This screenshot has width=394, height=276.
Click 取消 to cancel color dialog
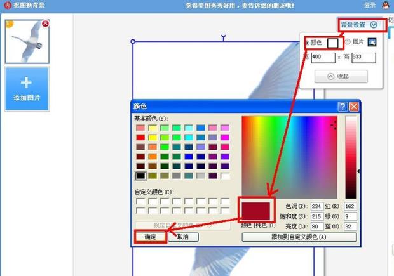coord(182,237)
